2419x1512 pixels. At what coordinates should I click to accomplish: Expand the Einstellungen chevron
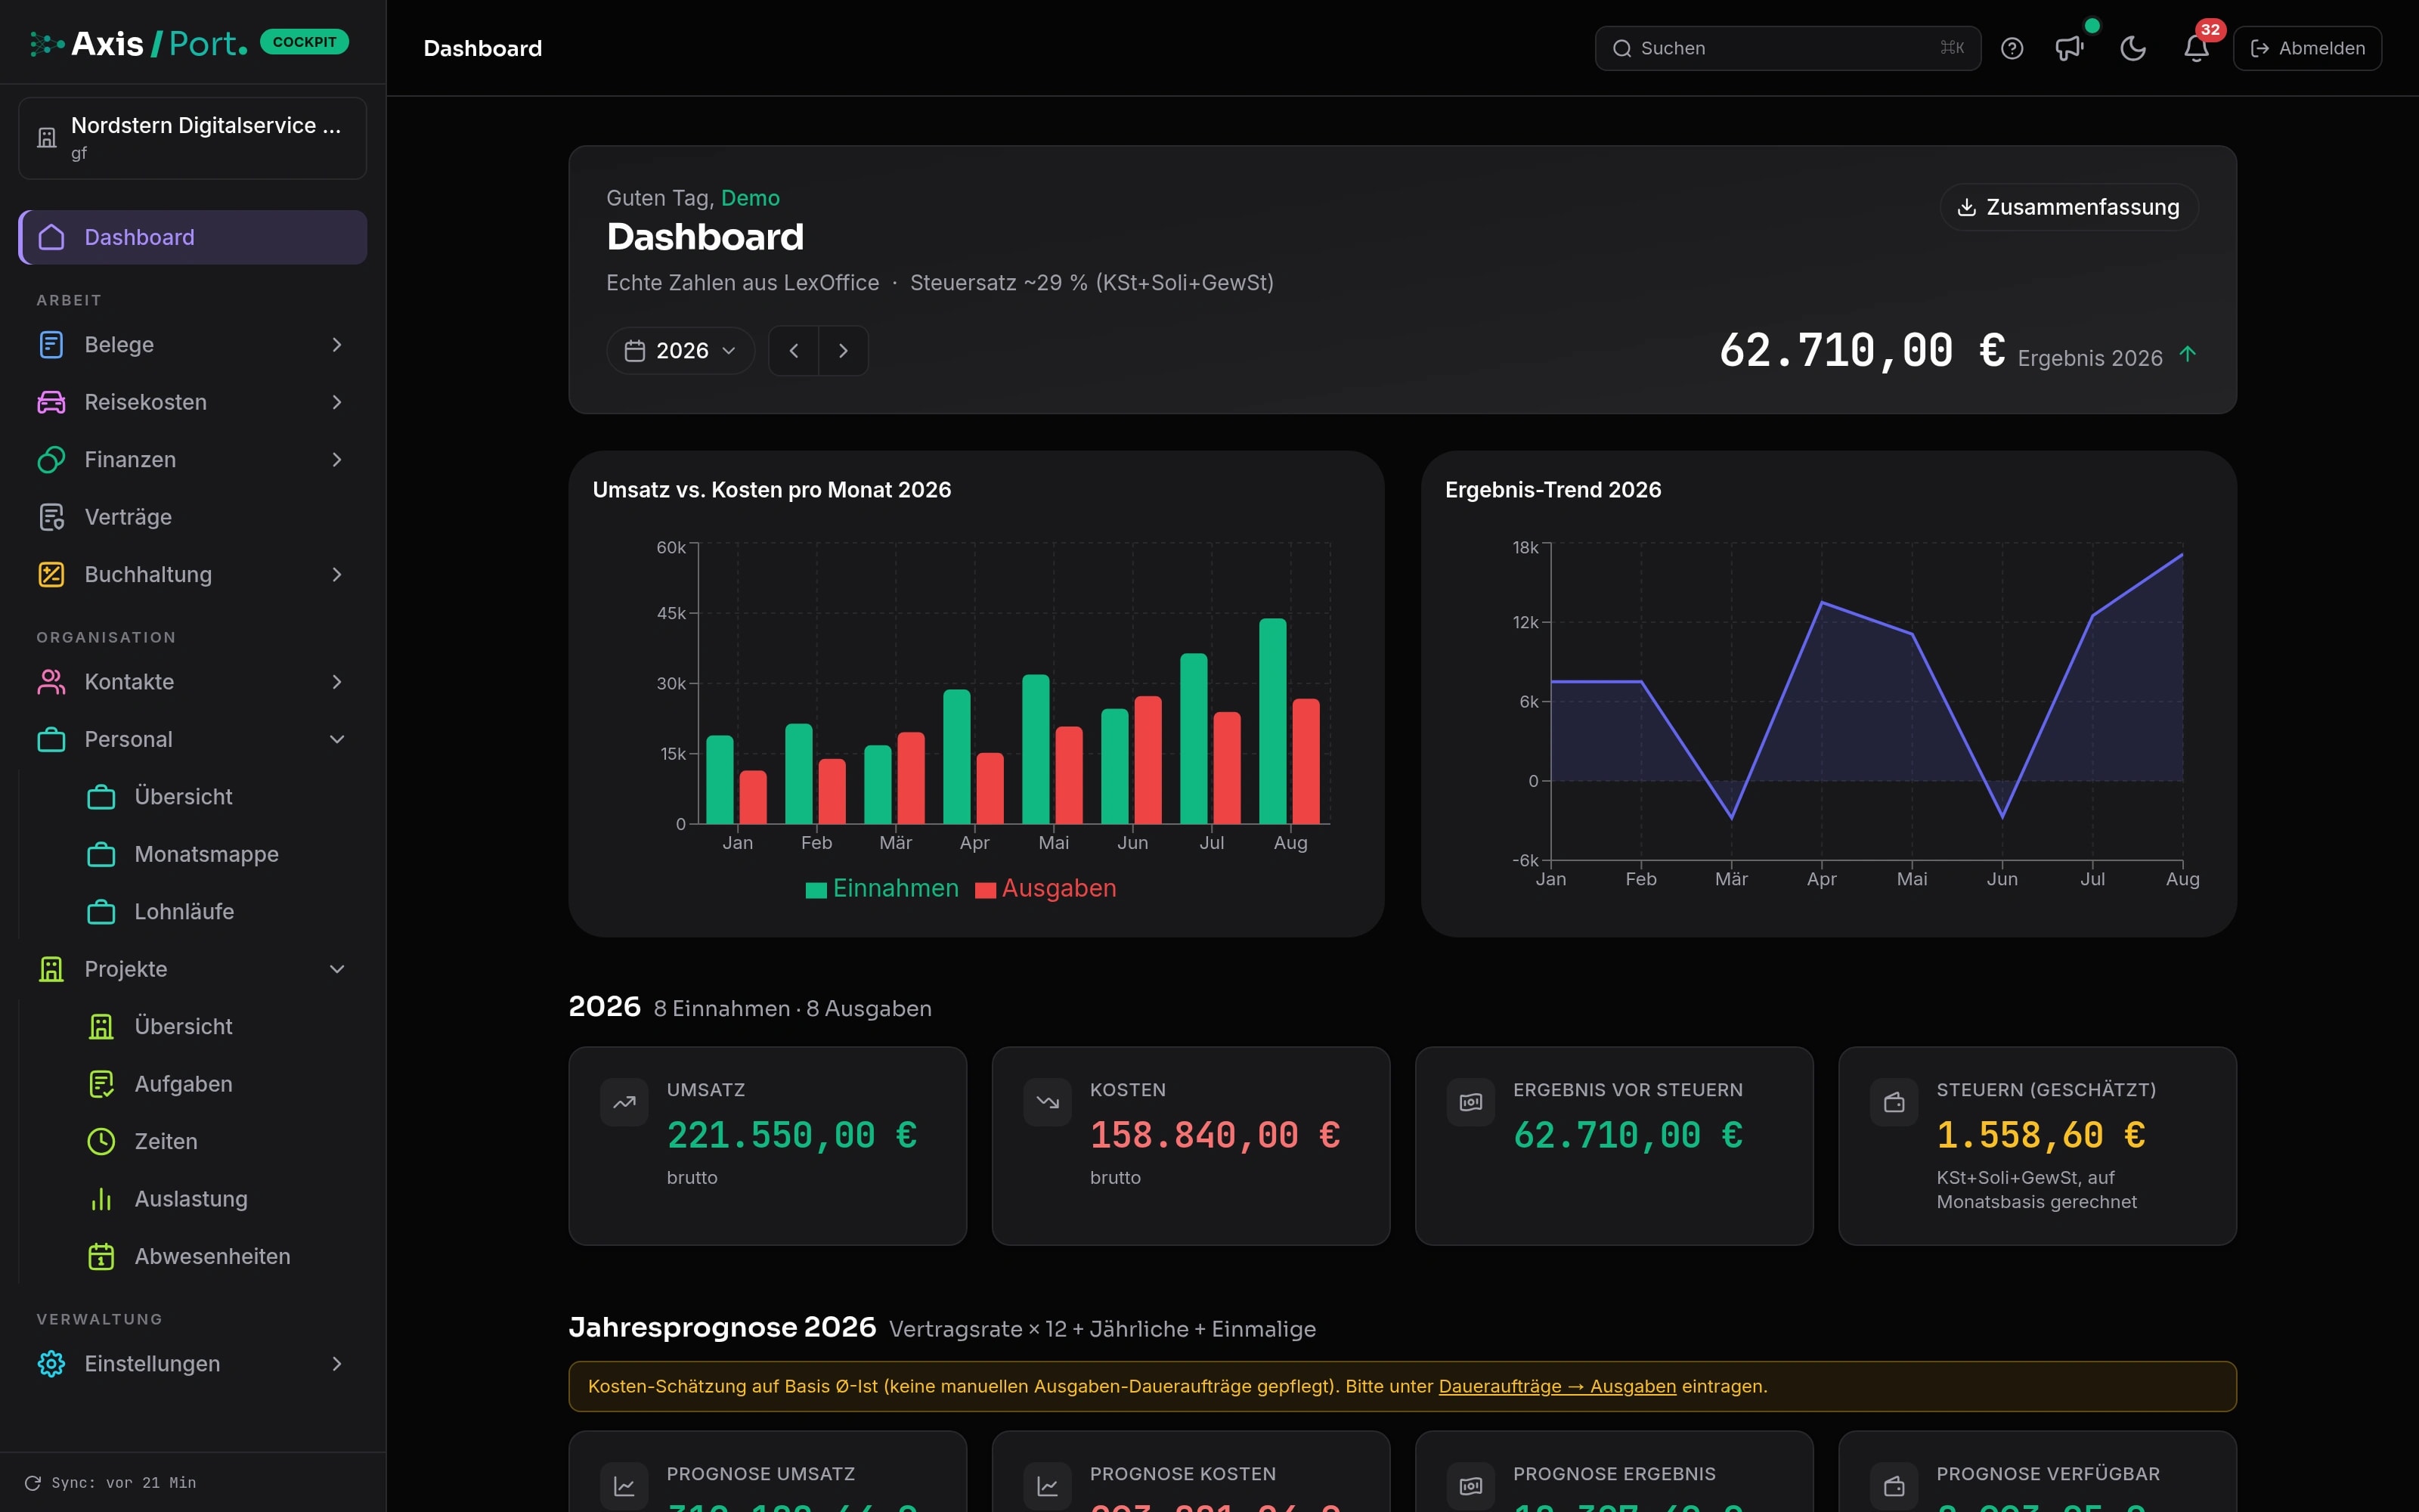pyautogui.click(x=337, y=1364)
